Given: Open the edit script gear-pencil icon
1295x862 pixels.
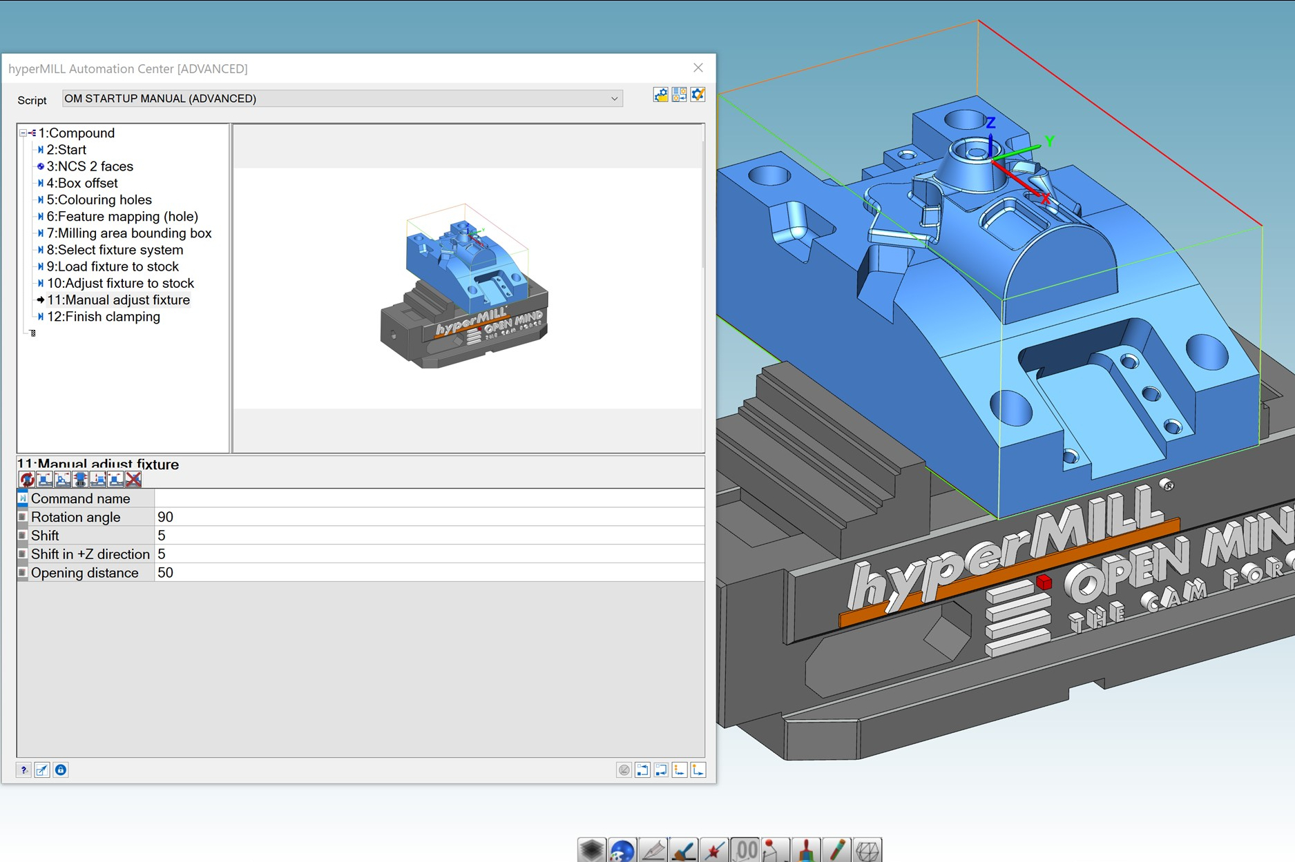Looking at the screenshot, I should tap(698, 95).
